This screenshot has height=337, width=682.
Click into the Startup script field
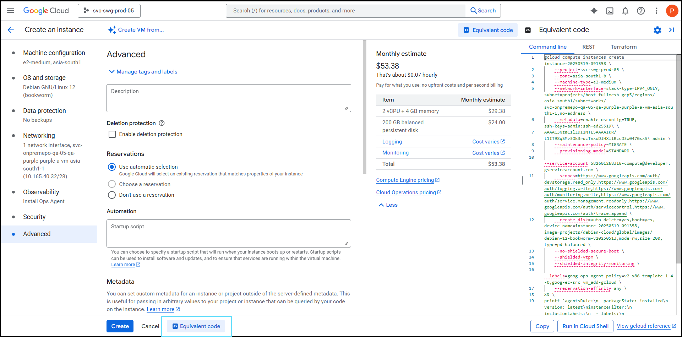tap(228, 233)
